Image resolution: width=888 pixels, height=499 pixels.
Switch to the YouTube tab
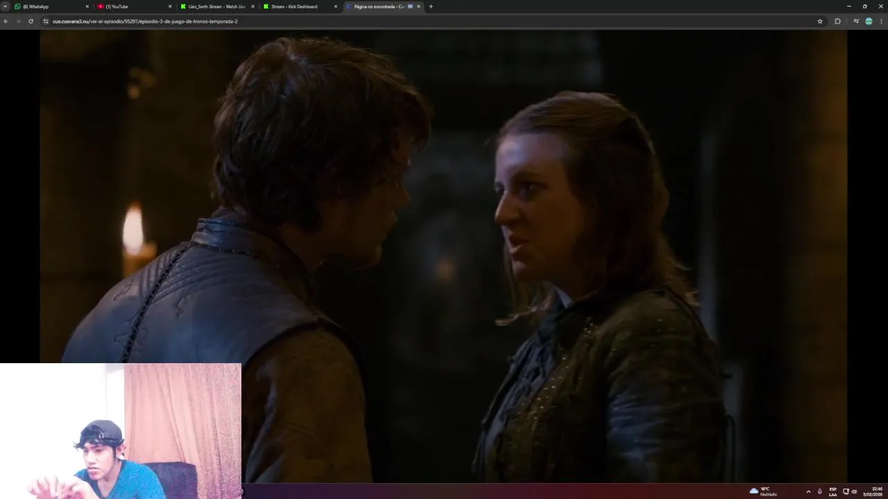(135, 6)
